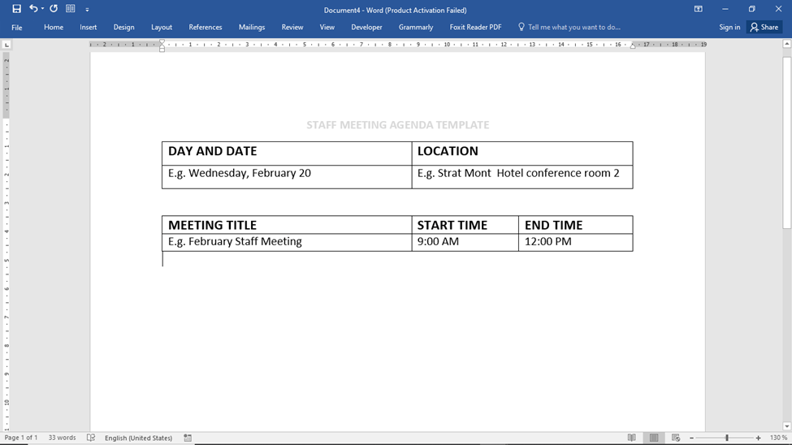Click the tab selector at ruler corner
792x445 pixels.
[6, 45]
